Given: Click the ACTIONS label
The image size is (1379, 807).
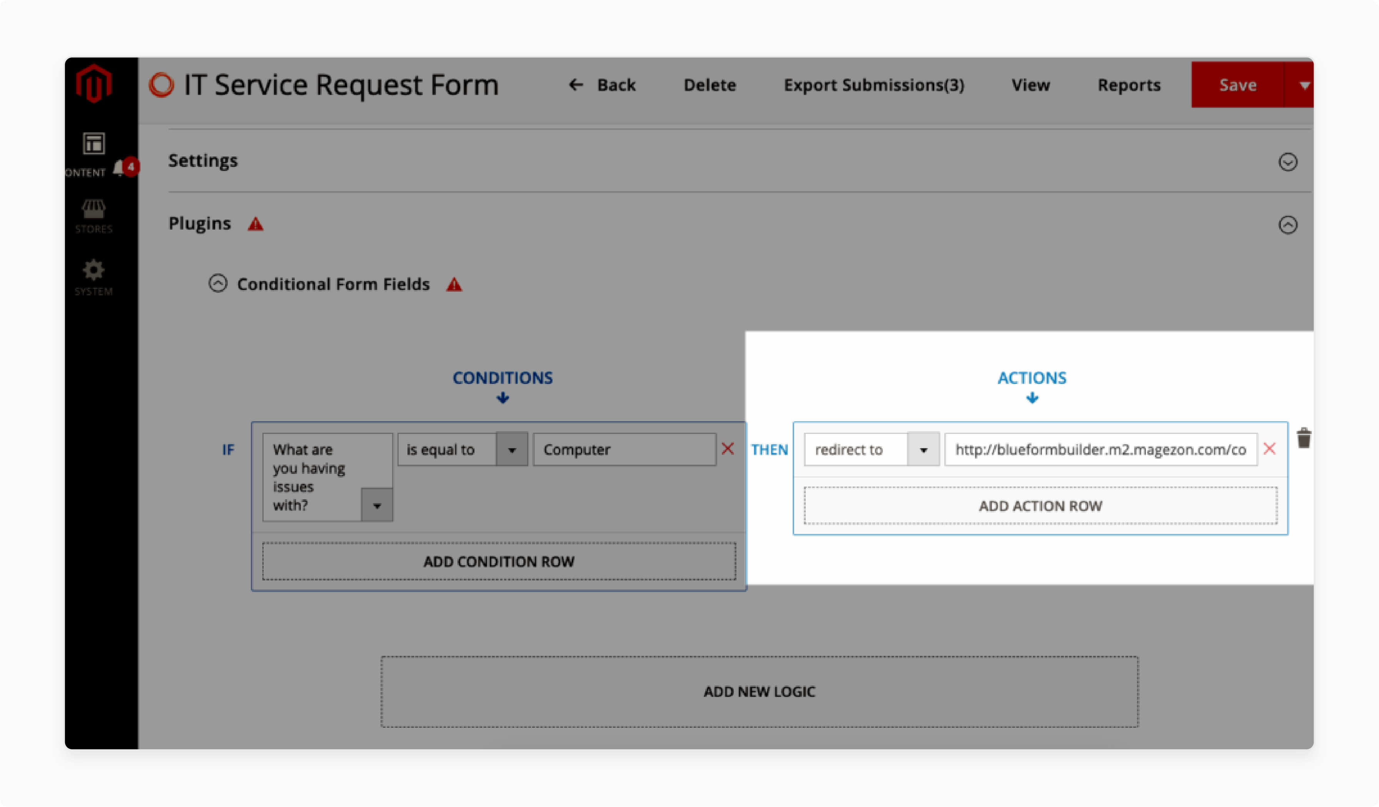Looking at the screenshot, I should point(1032,378).
